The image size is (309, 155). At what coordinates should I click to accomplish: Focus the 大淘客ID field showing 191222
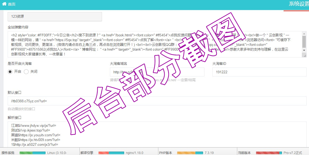(259, 72)
